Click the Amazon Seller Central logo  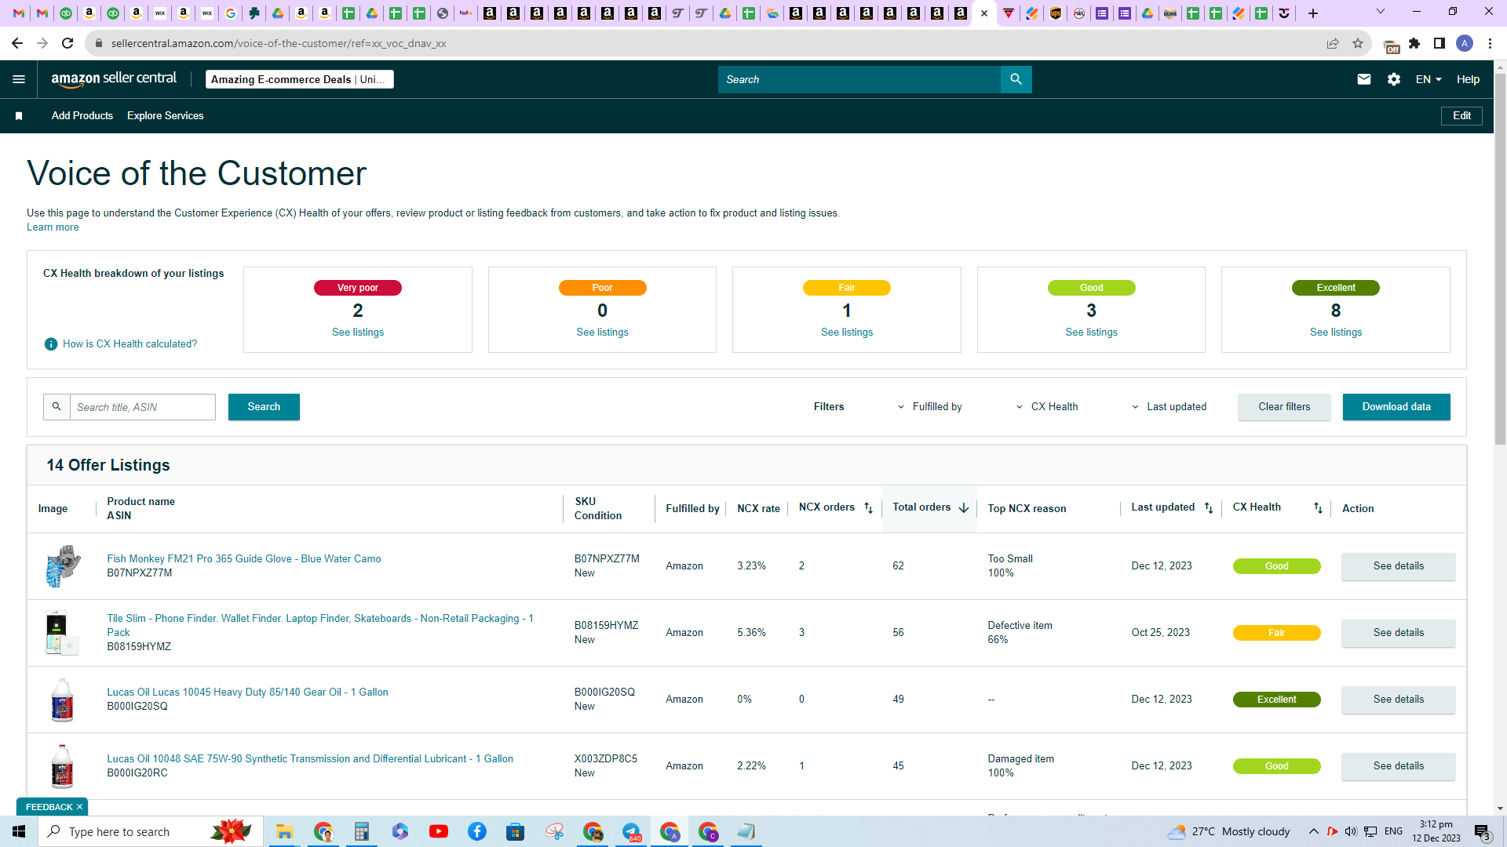[114, 79]
